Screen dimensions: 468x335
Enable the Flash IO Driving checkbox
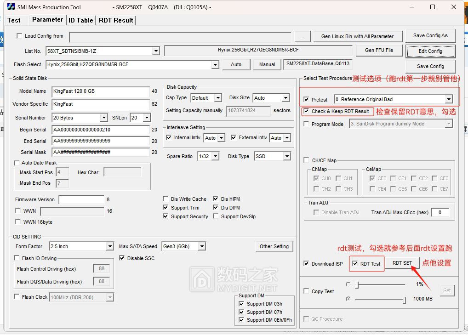click(17, 258)
